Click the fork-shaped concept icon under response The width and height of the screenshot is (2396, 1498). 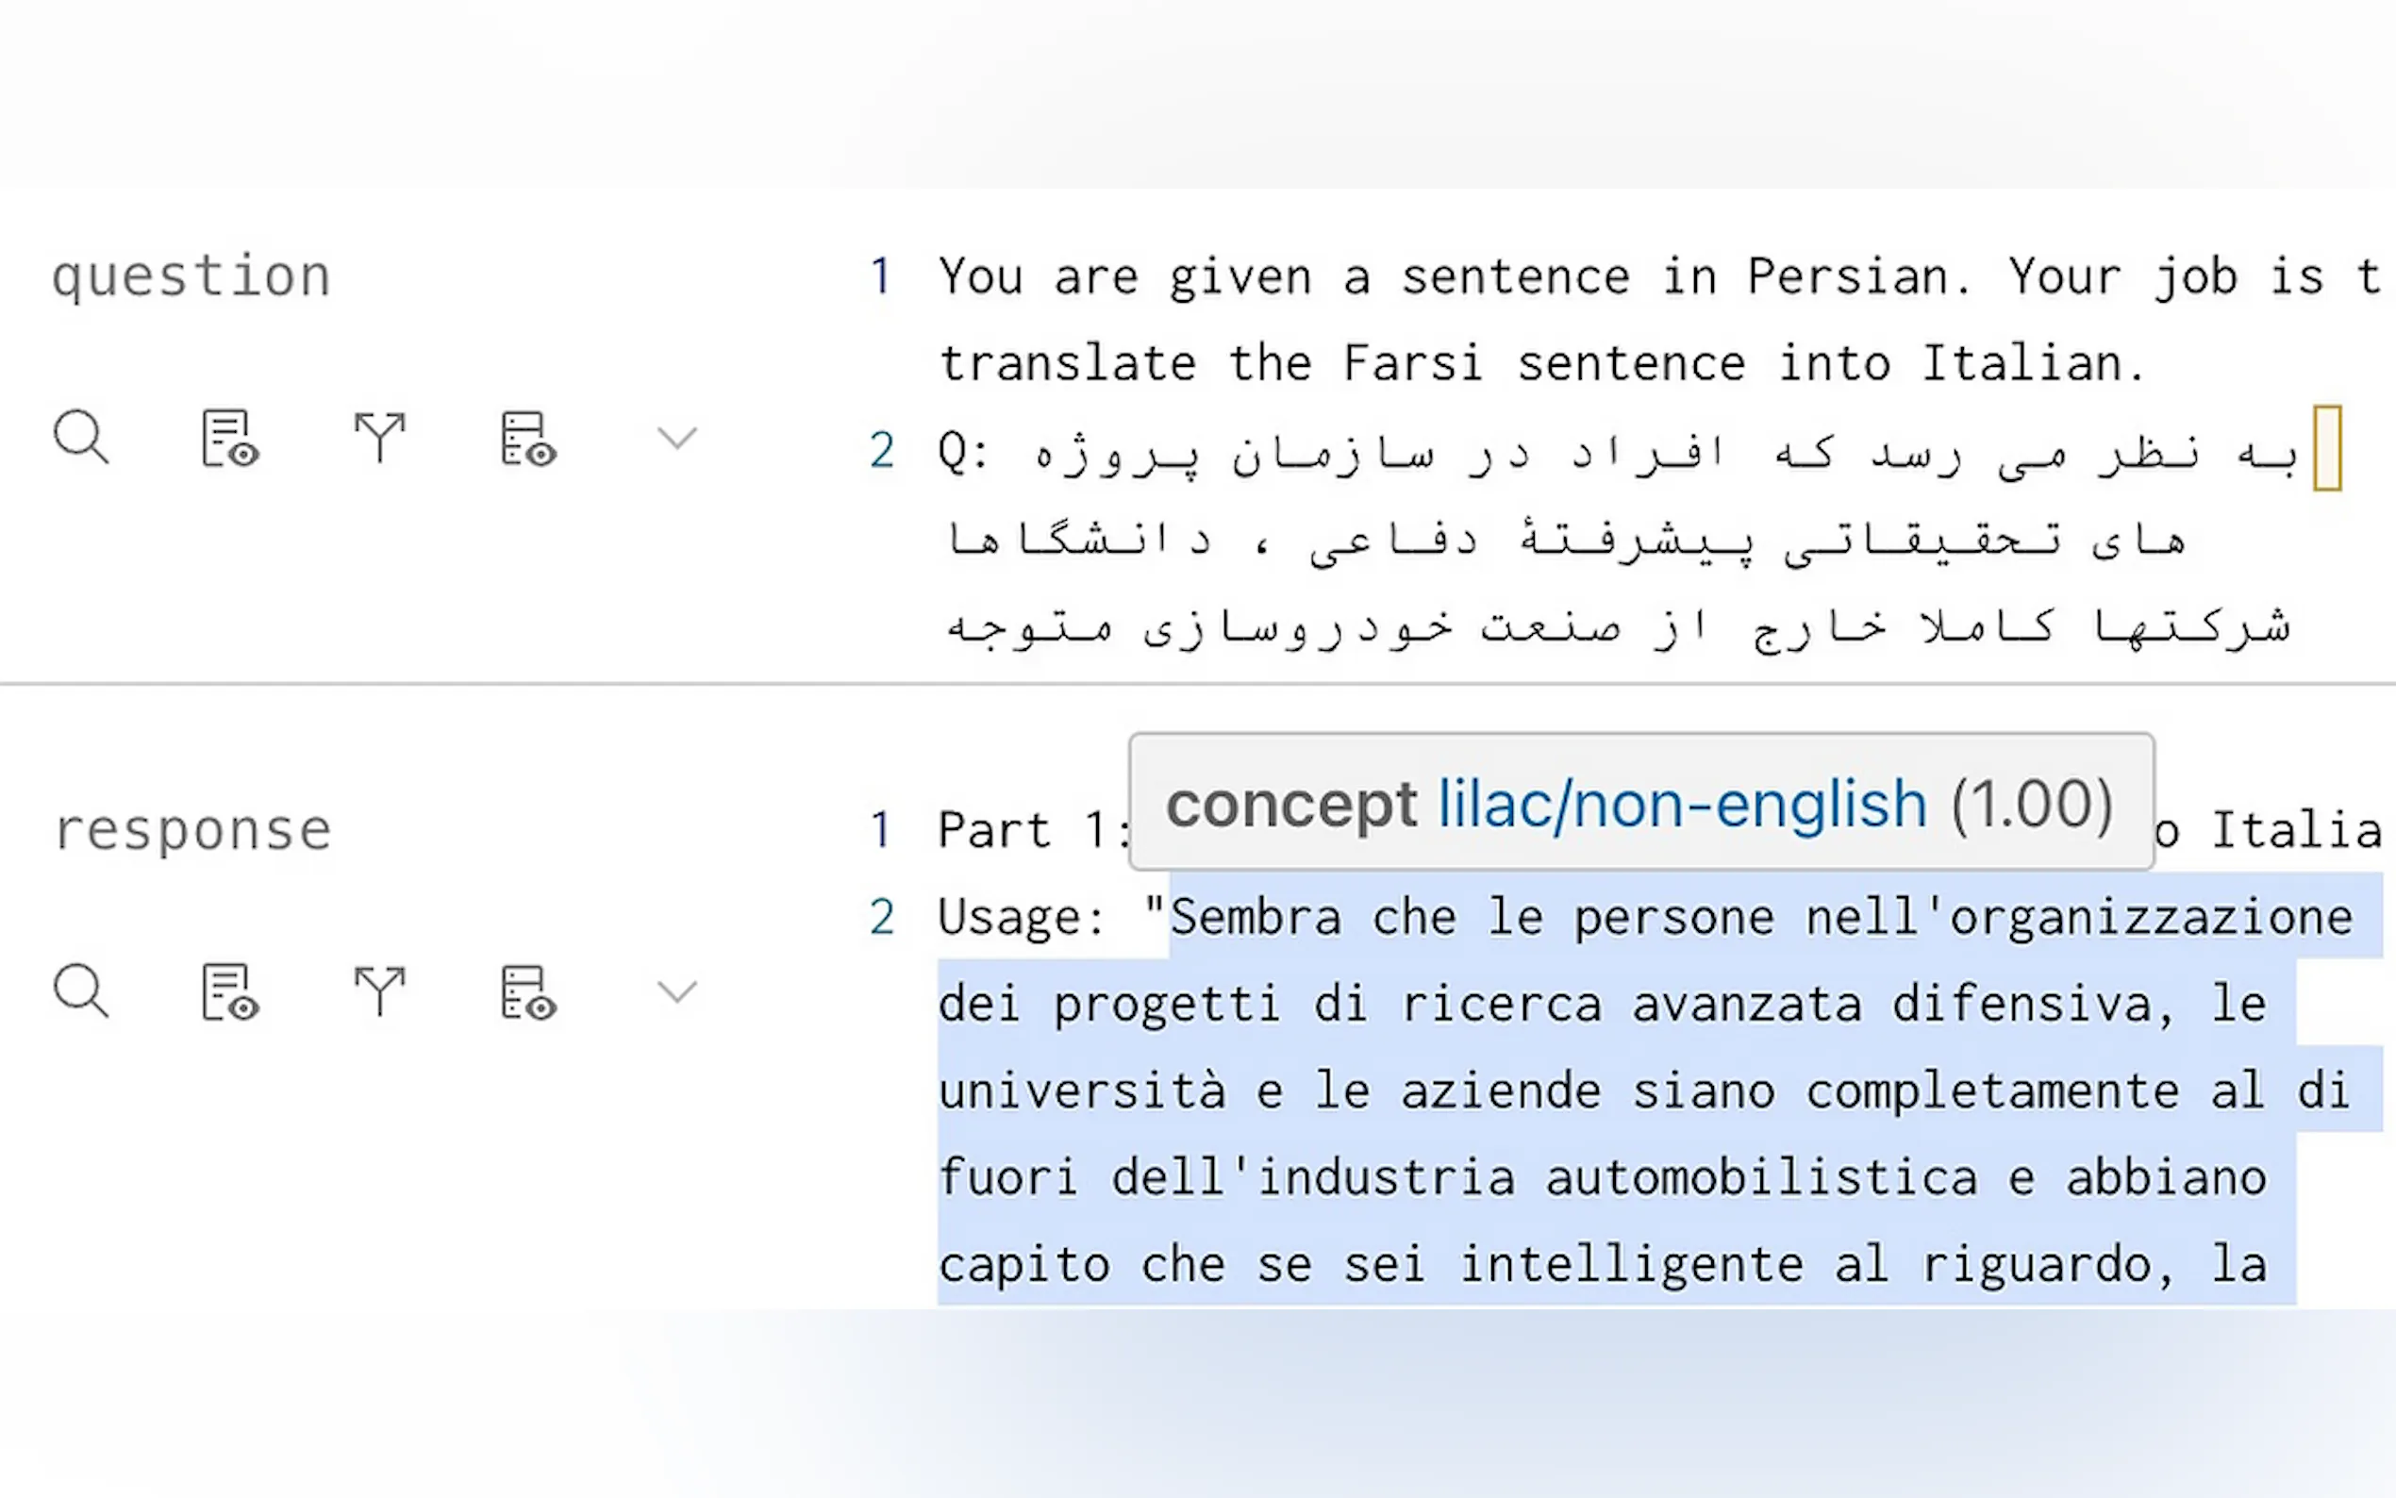(379, 990)
